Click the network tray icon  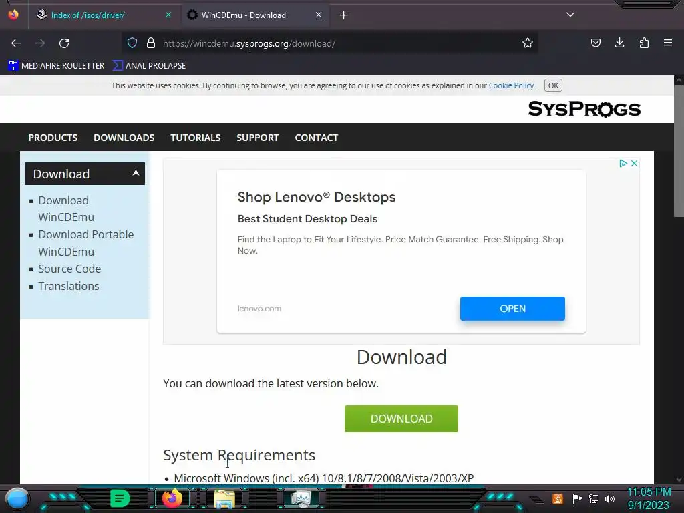tap(594, 498)
